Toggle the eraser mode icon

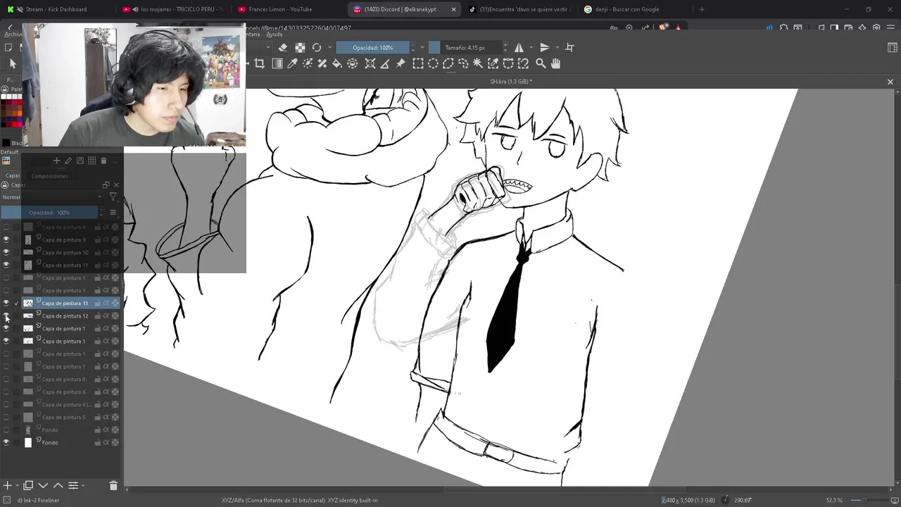tap(283, 47)
